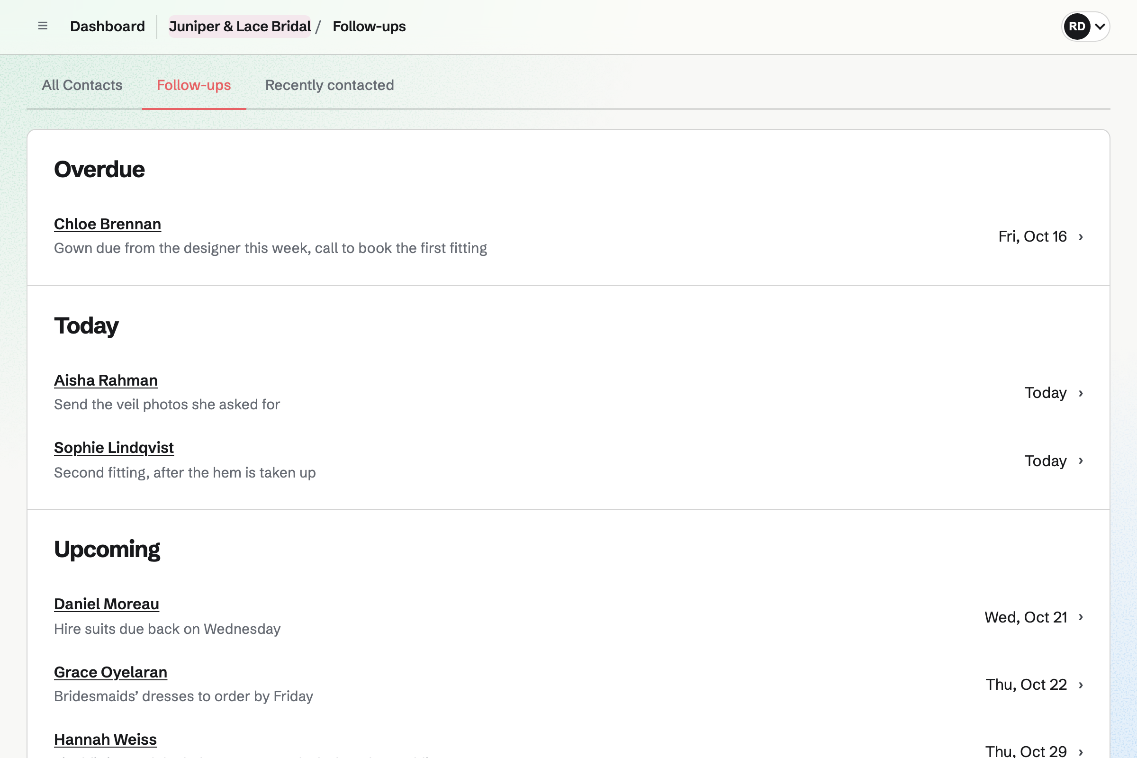Switch to the All Contacts tab
The image size is (1137, 758).
81,85
